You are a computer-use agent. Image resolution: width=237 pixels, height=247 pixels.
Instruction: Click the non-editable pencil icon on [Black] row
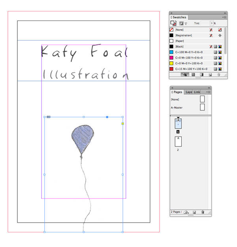click(211, 47)
